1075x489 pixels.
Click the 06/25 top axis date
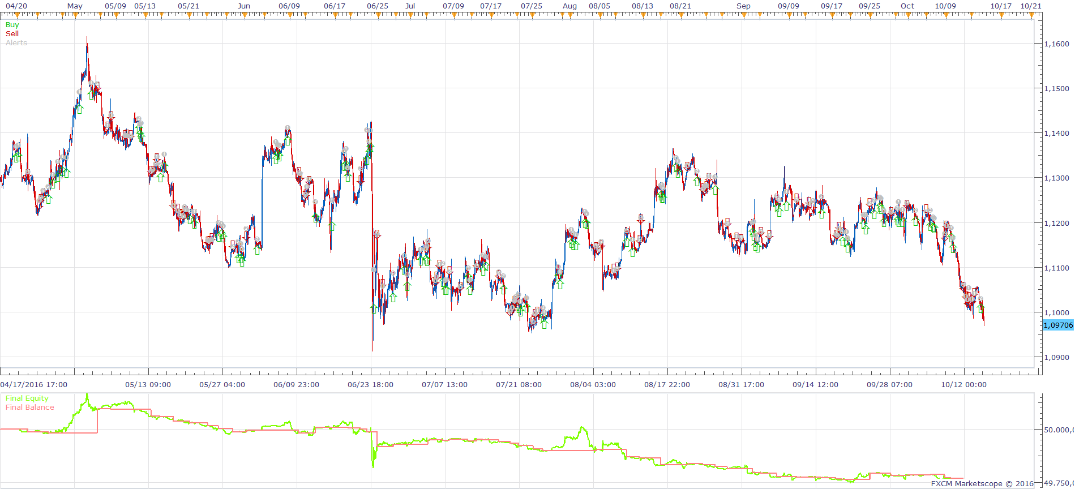378,6
